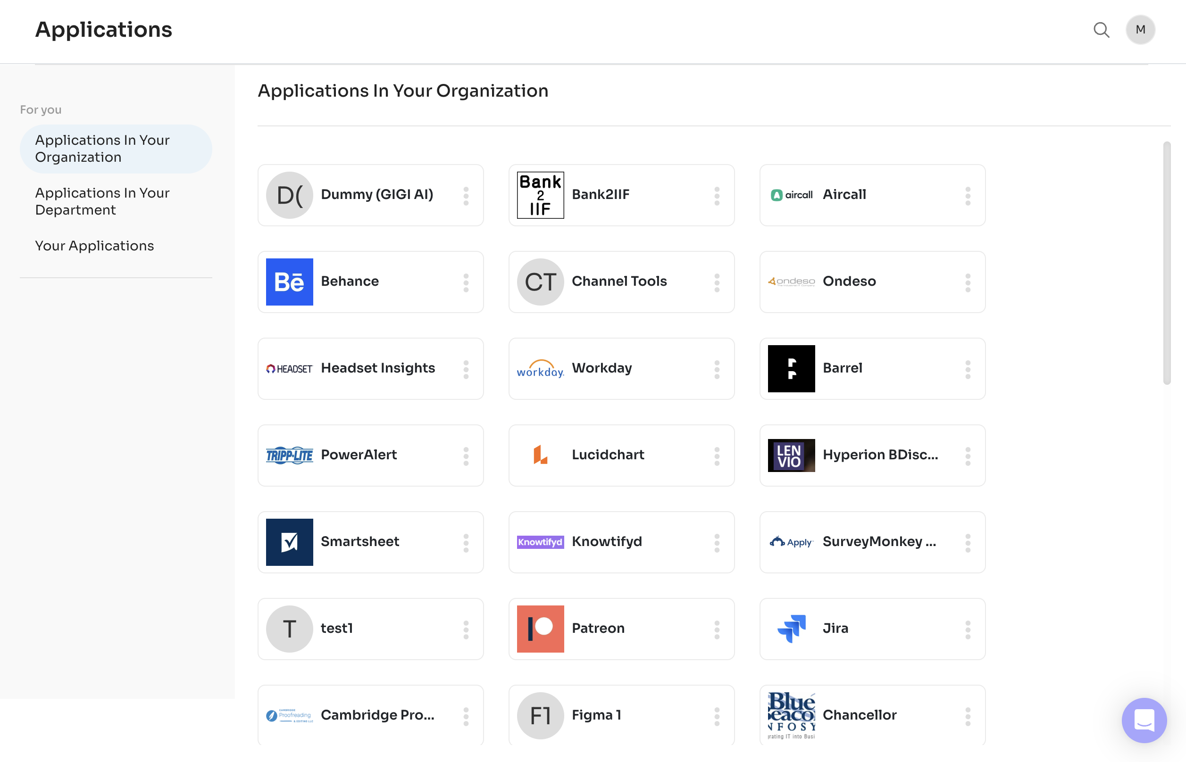Open the Smartsheet application name
The width and height of the screenshot is (1186, 762).
tap(359, 541)
